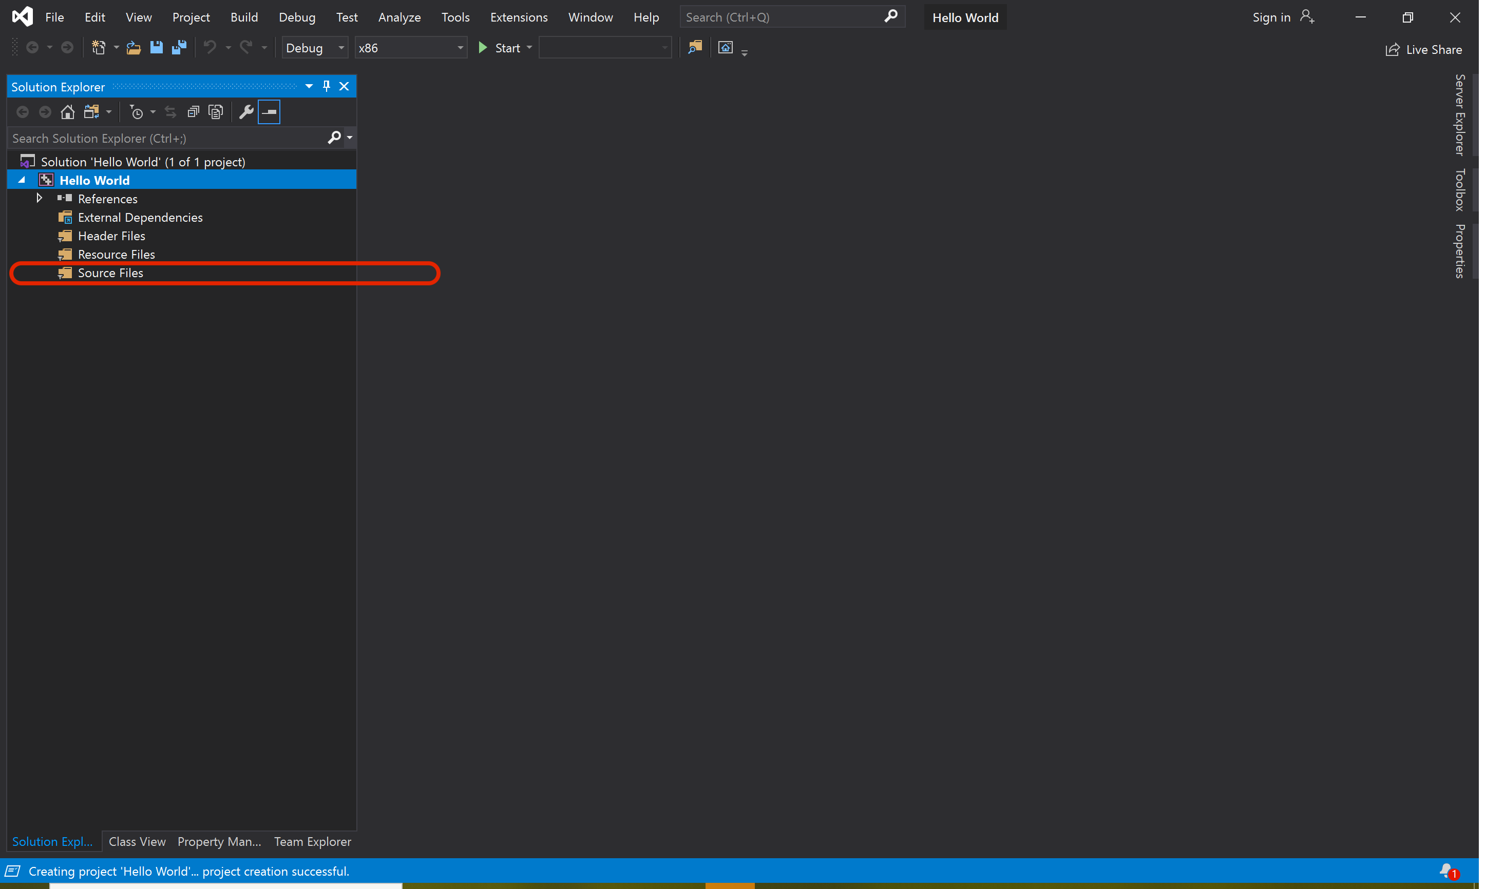This screenshot has width=1485, height=889.
Task: Toggle the Preview Selected Items button
Action: (x=269, y=112)
